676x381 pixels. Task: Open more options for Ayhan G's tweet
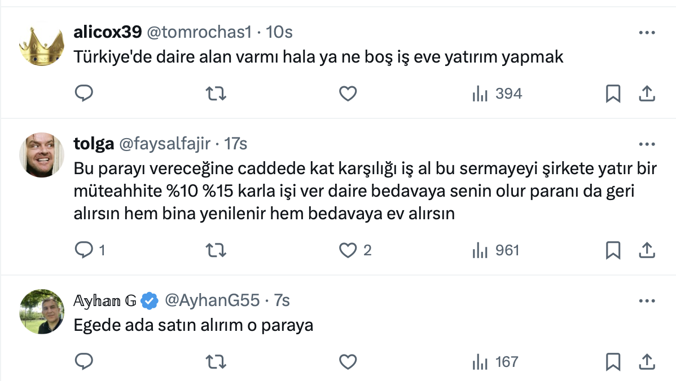point(646,301)
